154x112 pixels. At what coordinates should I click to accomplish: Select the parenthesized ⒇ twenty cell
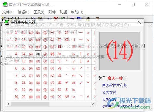pos(38,97)
